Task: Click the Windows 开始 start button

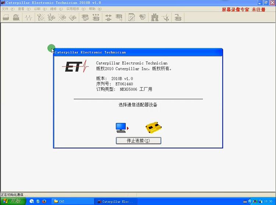Action: tap(13, 201)
